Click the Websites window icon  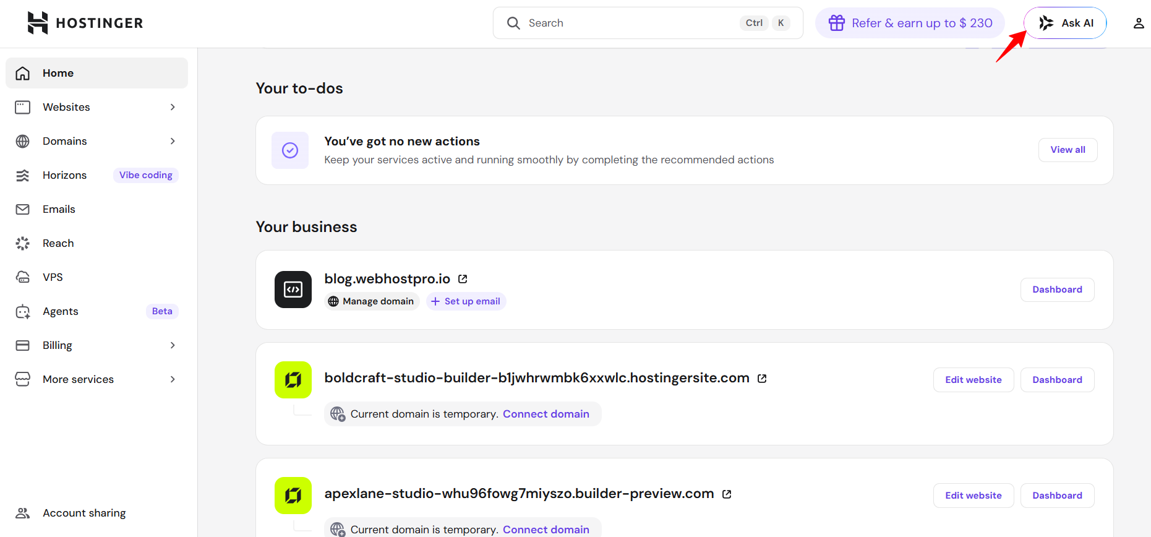23,107
